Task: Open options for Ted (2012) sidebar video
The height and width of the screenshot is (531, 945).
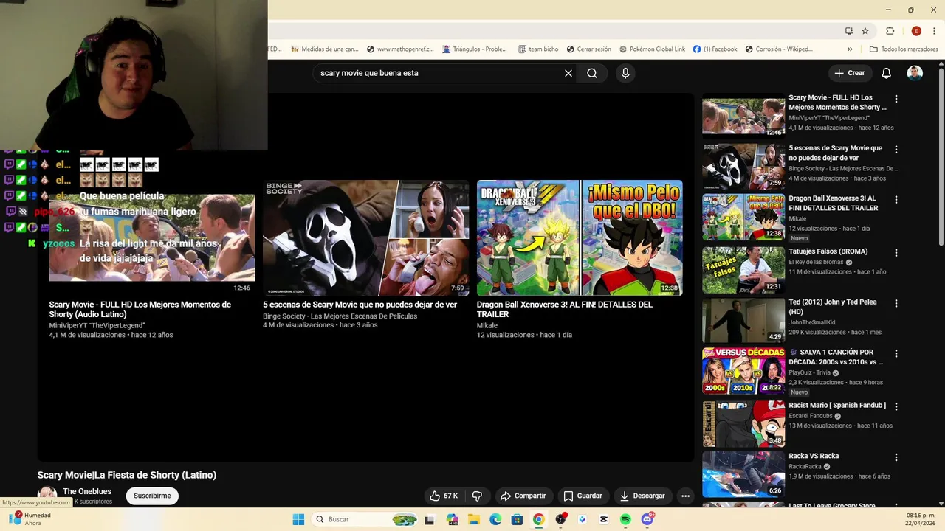Action: 896,303
